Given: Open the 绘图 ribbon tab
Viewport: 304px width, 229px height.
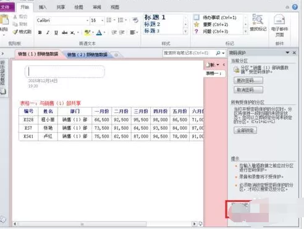Looking at the screenshot, I should tap(78, 7).
